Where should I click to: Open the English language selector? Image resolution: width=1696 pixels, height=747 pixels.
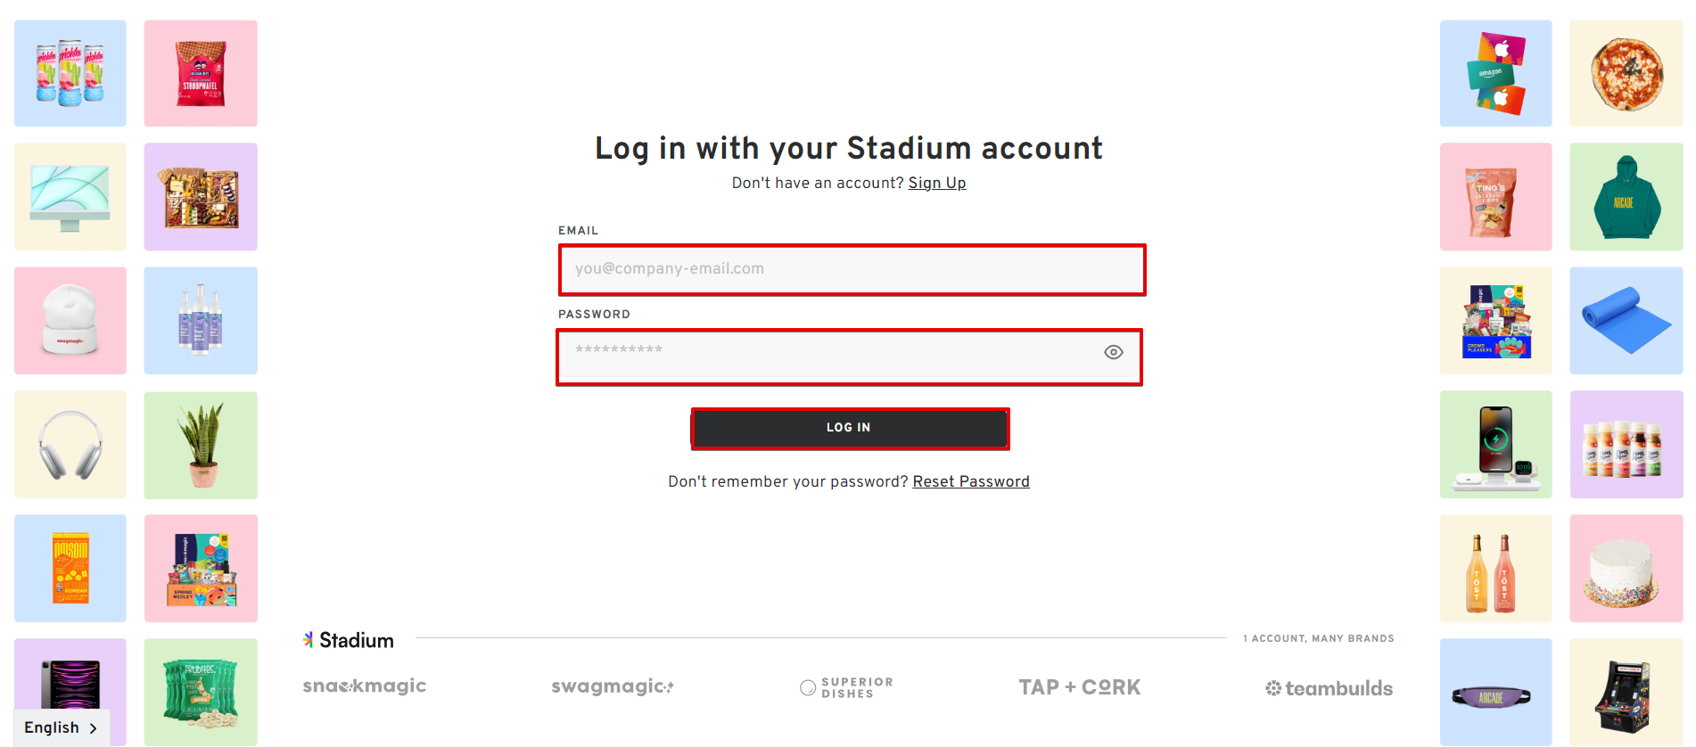[x=52, y=726]
